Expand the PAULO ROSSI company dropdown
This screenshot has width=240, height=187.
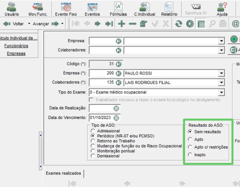click(221, 73)
